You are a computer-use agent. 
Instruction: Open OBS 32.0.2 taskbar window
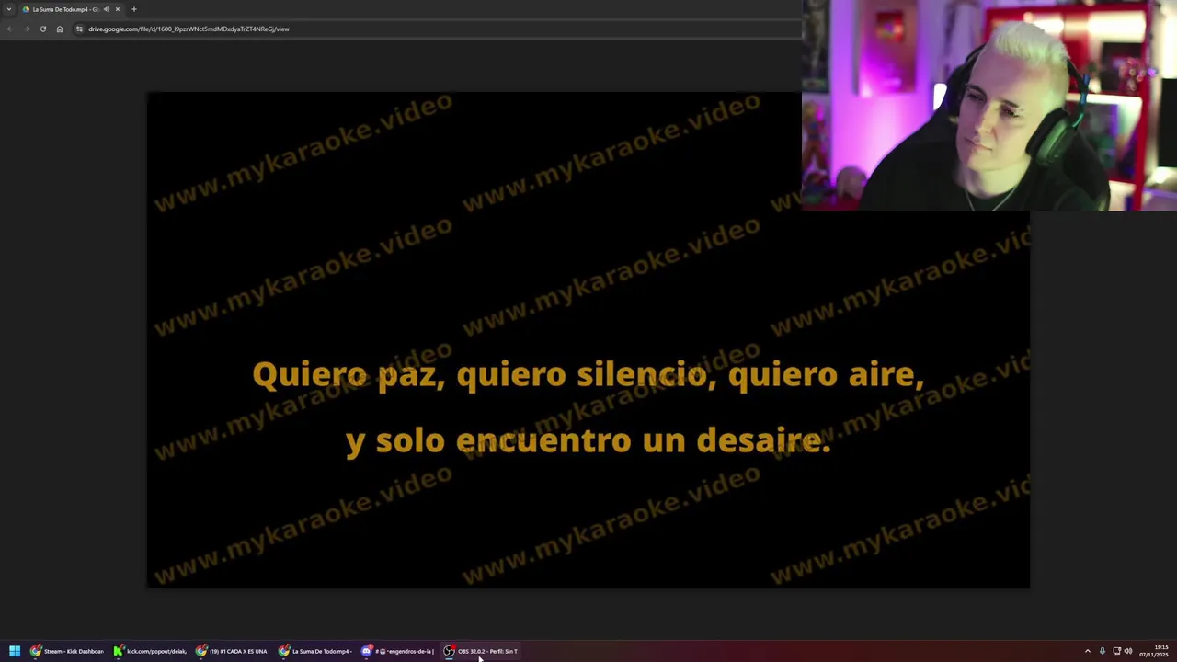pos(481,651)
